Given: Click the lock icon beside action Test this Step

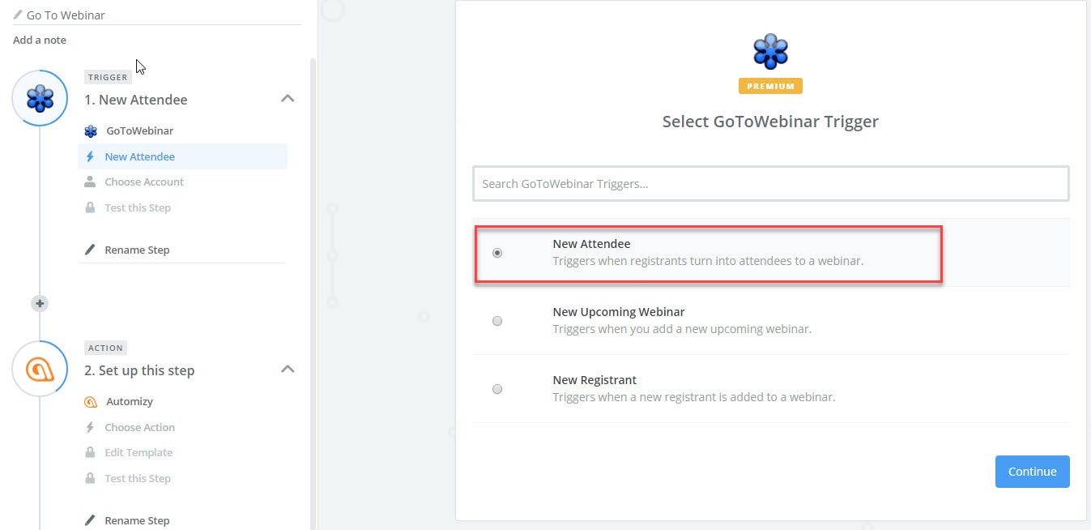Looking at the screenshot, I should pyautogui.click(x=91, y=478).
